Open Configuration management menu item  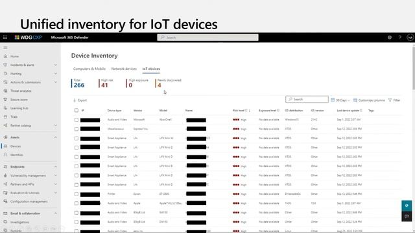(x=29, y=201)
